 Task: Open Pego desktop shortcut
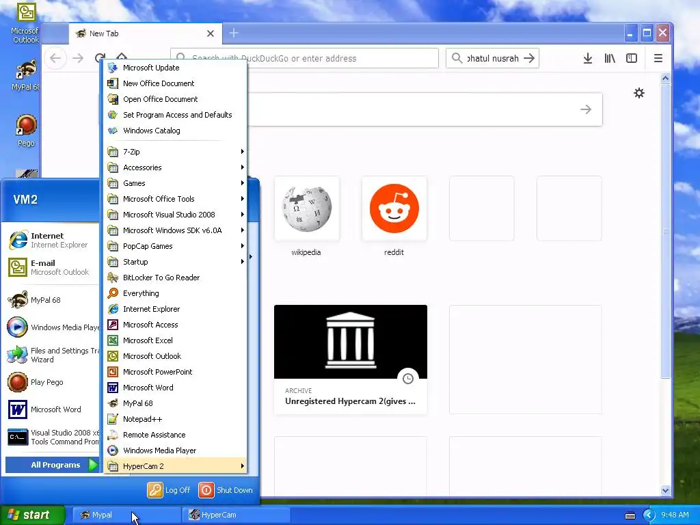pyautogui.click(x=26, y=131)
